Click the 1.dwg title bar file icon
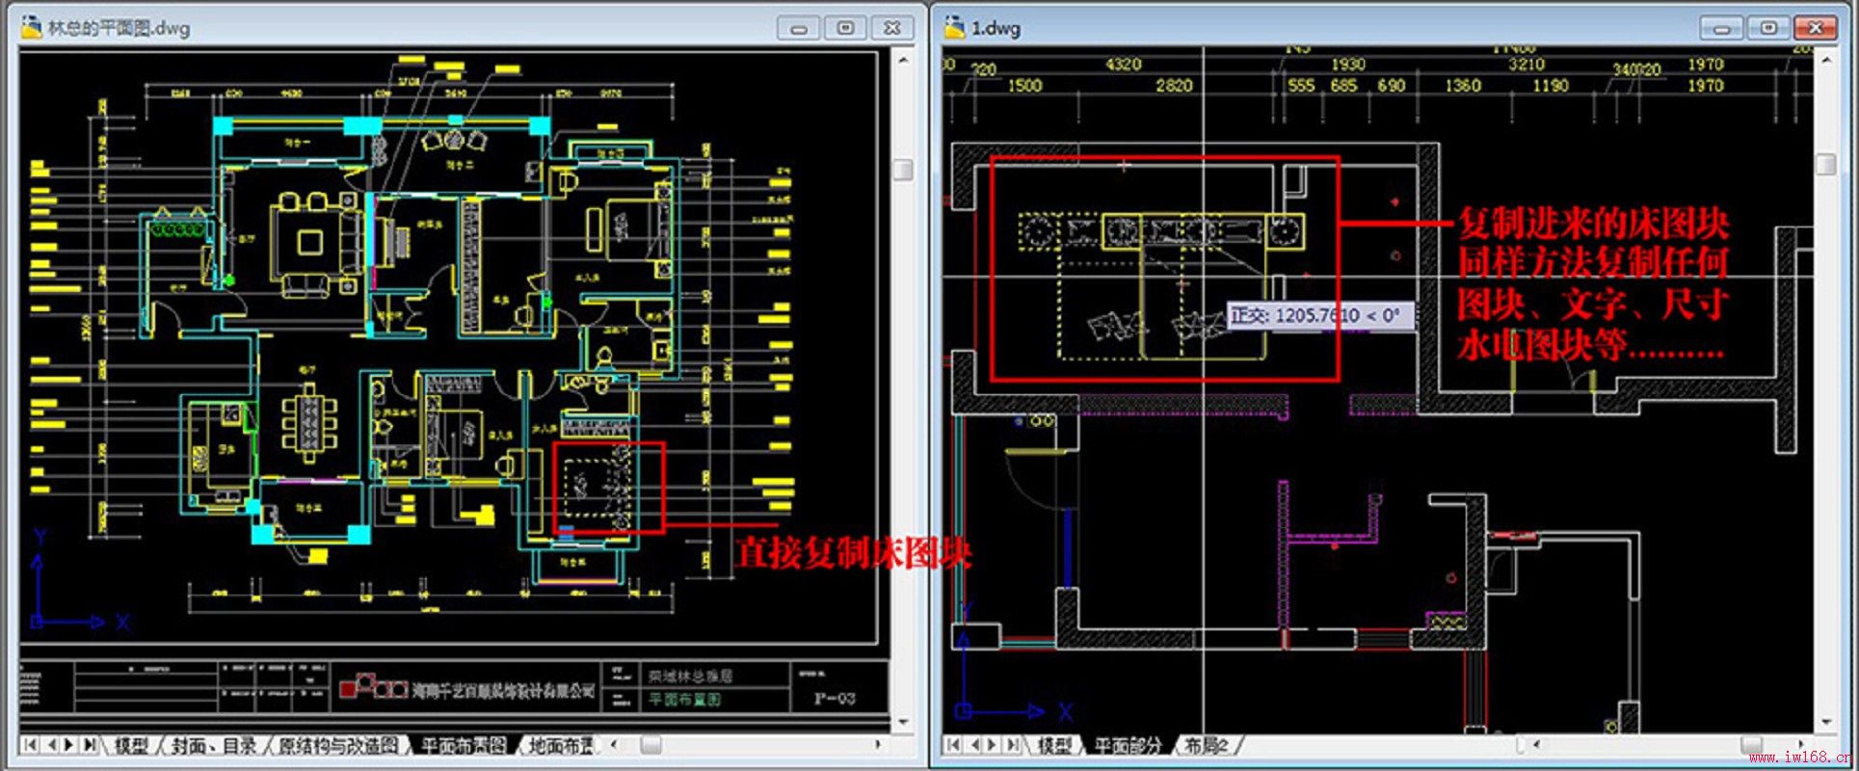 [x=955, y=27]
